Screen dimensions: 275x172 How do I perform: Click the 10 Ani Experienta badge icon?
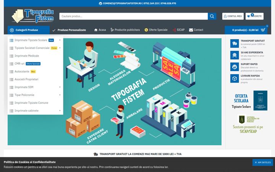[x=235, y=55]
